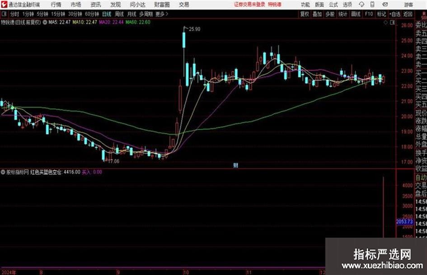Click the MA60: 22.60 label
The image size is (427, 275).
pyautogui.click(x=138, y=22)
